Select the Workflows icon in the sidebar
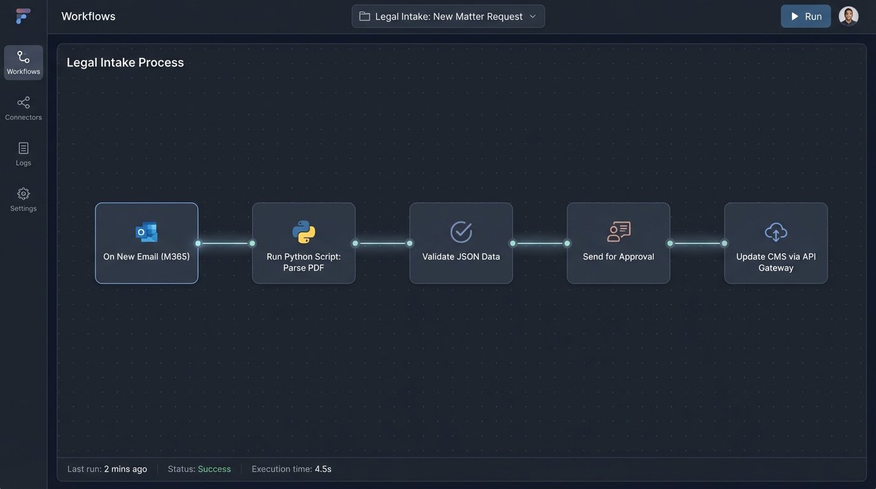Image resolution: width=876 pixels, height=489 pixels. coord(23,57)
